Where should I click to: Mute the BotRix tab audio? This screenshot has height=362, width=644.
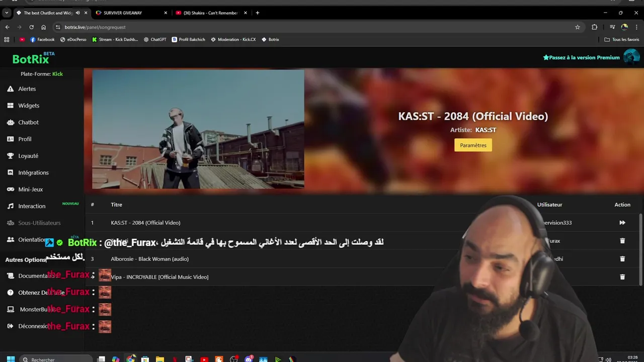(77, 13)
